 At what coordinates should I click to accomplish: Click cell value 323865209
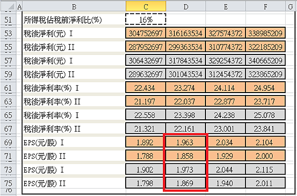265,74
